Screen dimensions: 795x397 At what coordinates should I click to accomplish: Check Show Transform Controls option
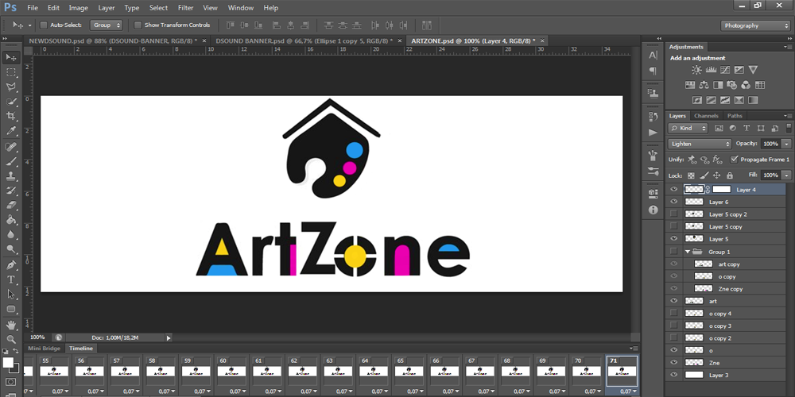coord(138,25)
